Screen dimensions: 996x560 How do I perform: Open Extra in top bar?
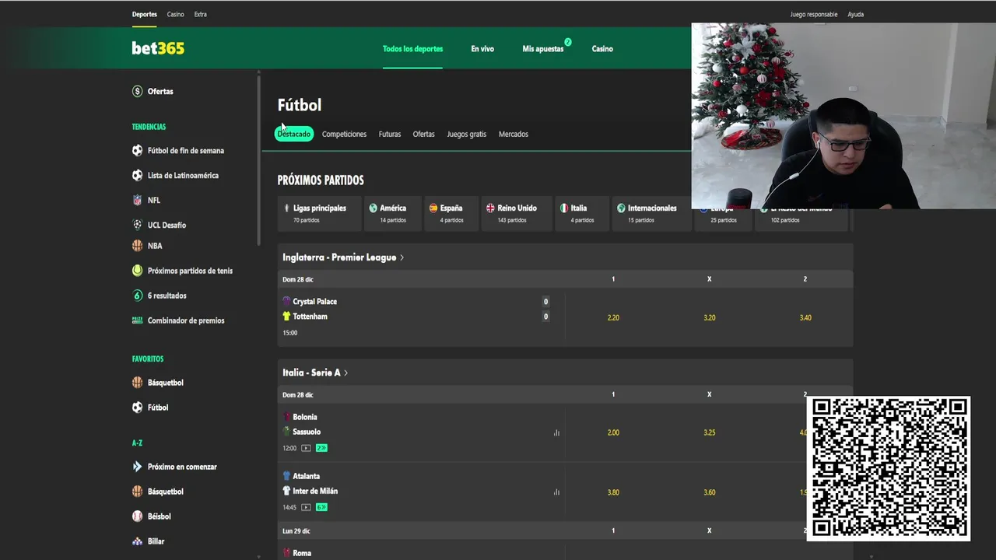tap(201, 14)
